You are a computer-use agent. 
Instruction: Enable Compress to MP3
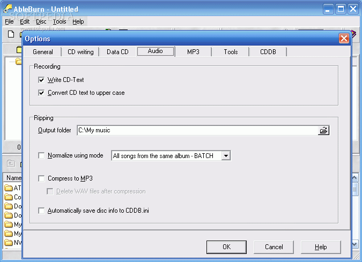[41, 178]
